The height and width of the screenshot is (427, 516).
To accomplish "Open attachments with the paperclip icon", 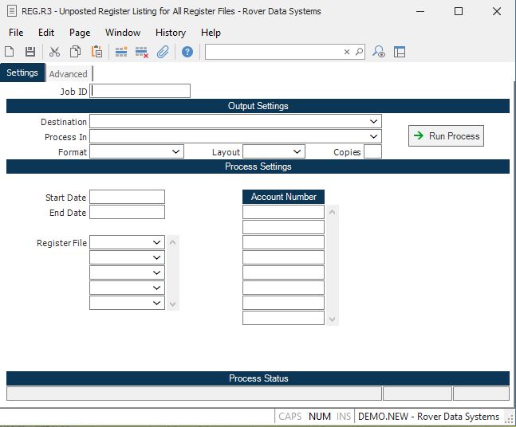I will coord(163,52).
